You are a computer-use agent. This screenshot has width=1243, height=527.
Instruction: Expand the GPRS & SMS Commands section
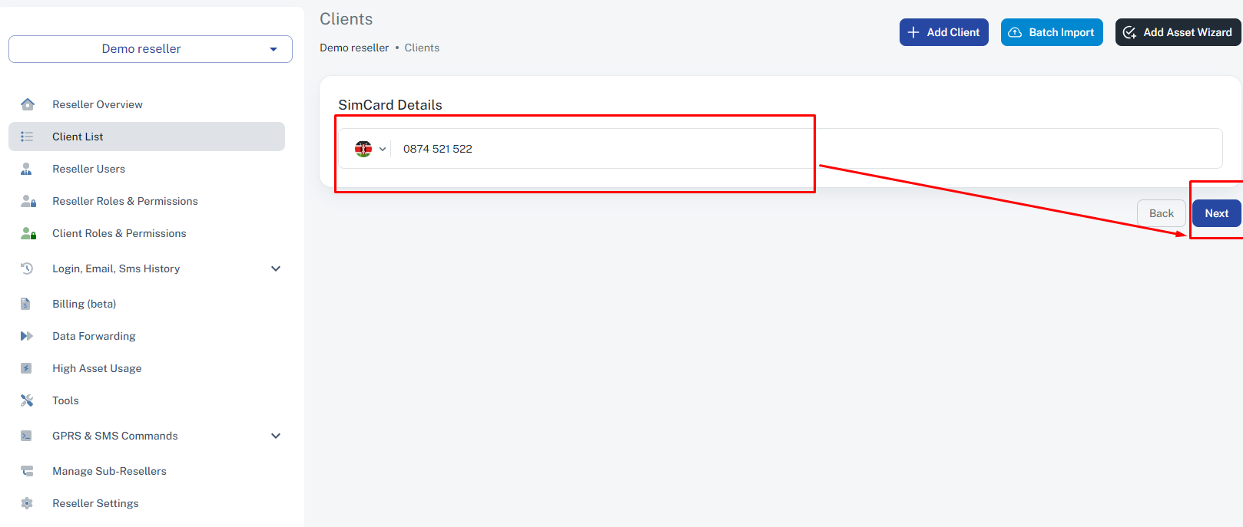(276, 436)
